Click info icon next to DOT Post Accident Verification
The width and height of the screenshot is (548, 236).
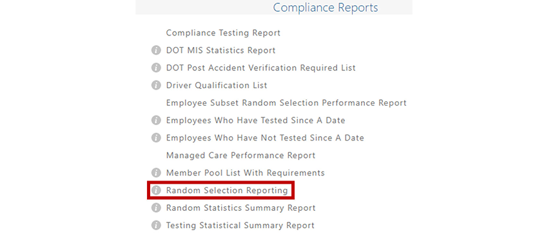pos(156,68)
